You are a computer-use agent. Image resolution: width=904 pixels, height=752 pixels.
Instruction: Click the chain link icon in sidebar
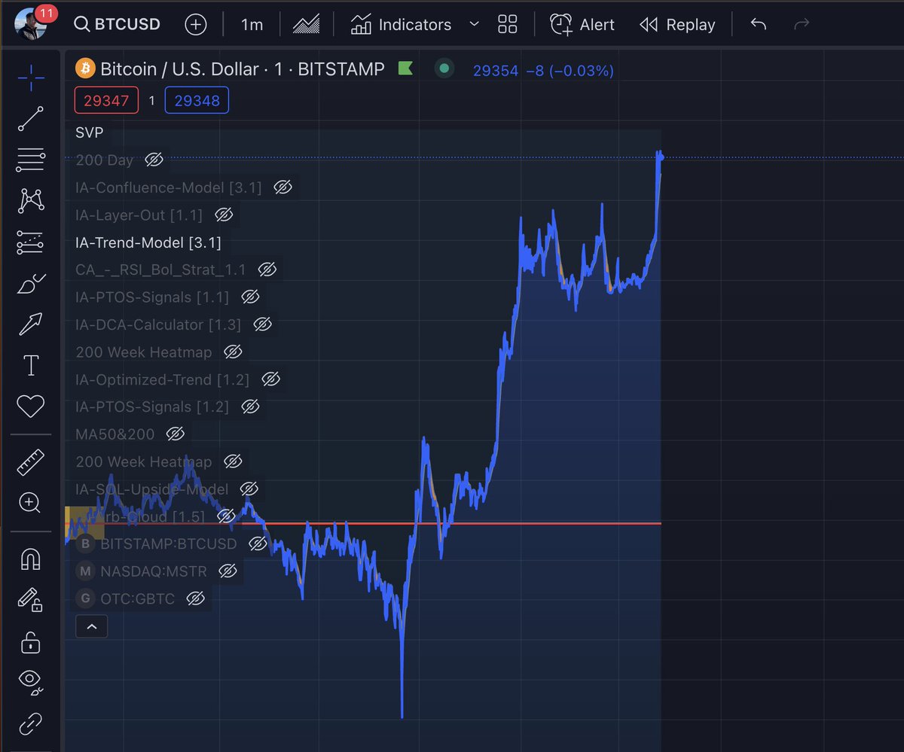click(30, 724)
